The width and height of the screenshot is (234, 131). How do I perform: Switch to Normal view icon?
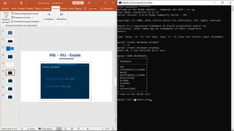[x=59, y=129]
